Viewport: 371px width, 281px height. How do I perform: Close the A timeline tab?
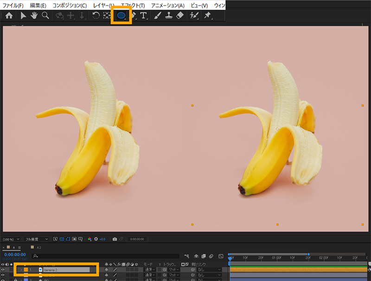tap(3, 248)
